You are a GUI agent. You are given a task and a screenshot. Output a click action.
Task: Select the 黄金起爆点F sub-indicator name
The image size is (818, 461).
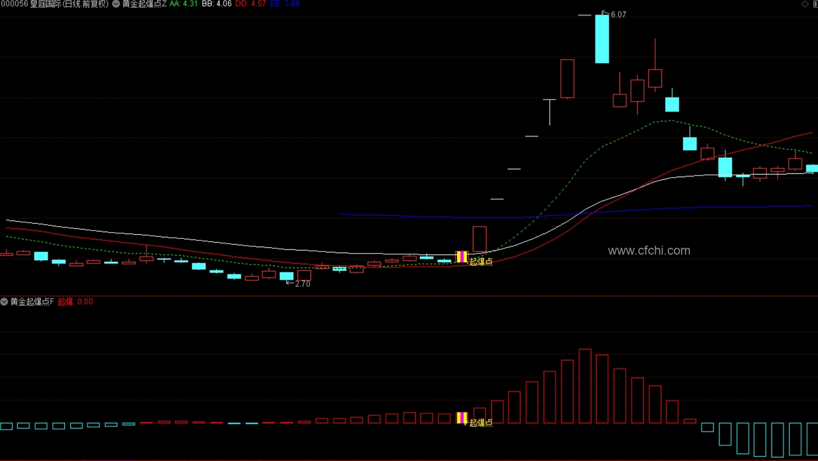(x=32, y=302)
